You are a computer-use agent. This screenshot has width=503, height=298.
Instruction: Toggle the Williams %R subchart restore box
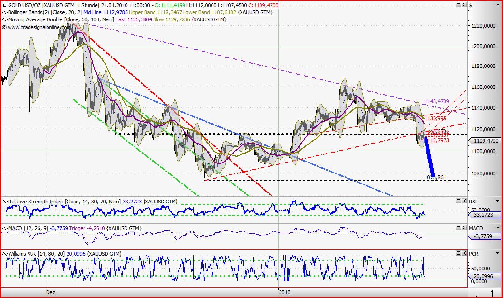459,253
